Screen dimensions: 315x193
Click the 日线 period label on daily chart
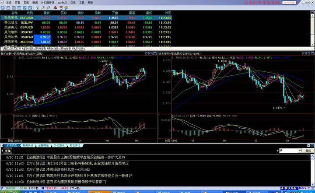click(10, 140)
